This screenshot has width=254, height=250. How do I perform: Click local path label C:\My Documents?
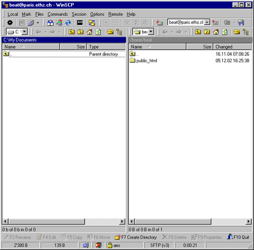20,40
